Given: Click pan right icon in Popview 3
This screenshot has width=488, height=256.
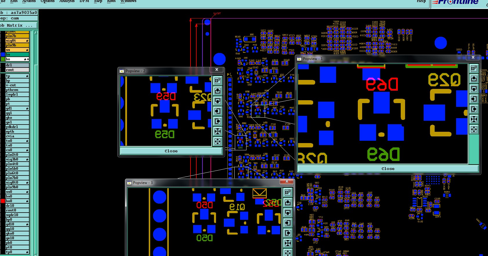Looking at the screenshot, I should [x=288, y=233].
